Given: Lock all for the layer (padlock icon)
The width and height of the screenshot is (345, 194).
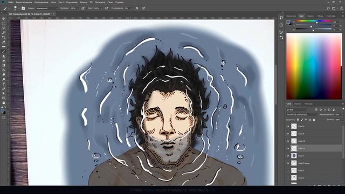Looking at the screenshot, I should [x=314, y=120].
